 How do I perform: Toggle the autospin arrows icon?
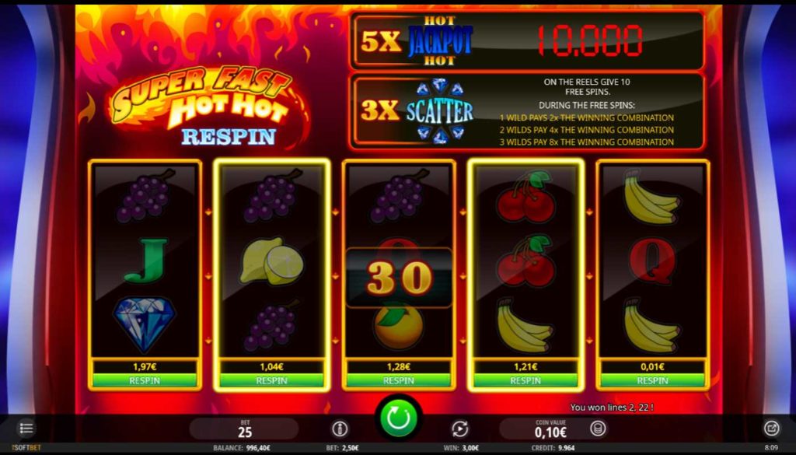[x=460, y=429]
